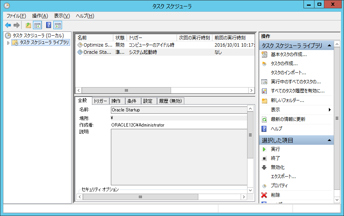Open the 操作(A) menu

tap(40, 16)
